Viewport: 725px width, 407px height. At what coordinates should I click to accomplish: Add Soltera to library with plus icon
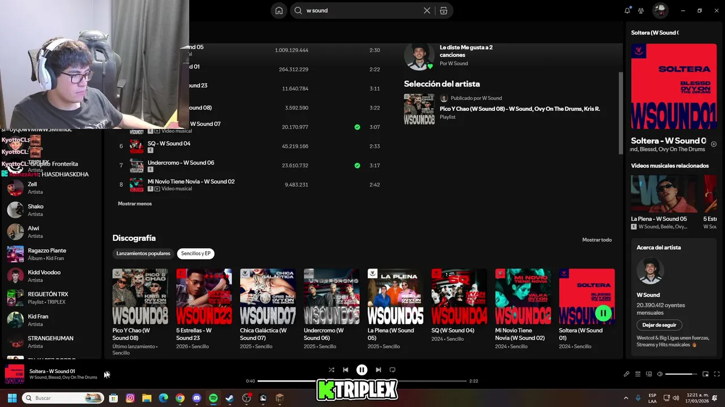click(x=714, y=144)
